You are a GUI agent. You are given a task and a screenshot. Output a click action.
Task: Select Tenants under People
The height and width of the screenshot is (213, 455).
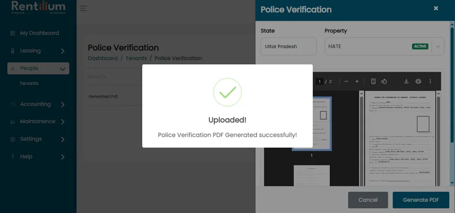(29, 83)
